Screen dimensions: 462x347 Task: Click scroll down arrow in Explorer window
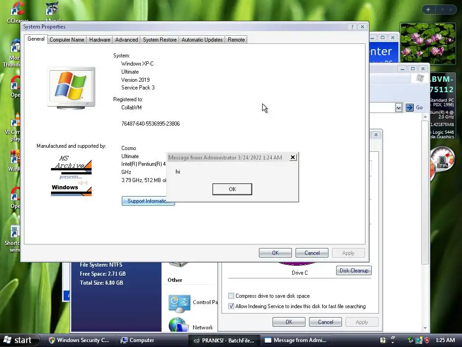[425, 328]
